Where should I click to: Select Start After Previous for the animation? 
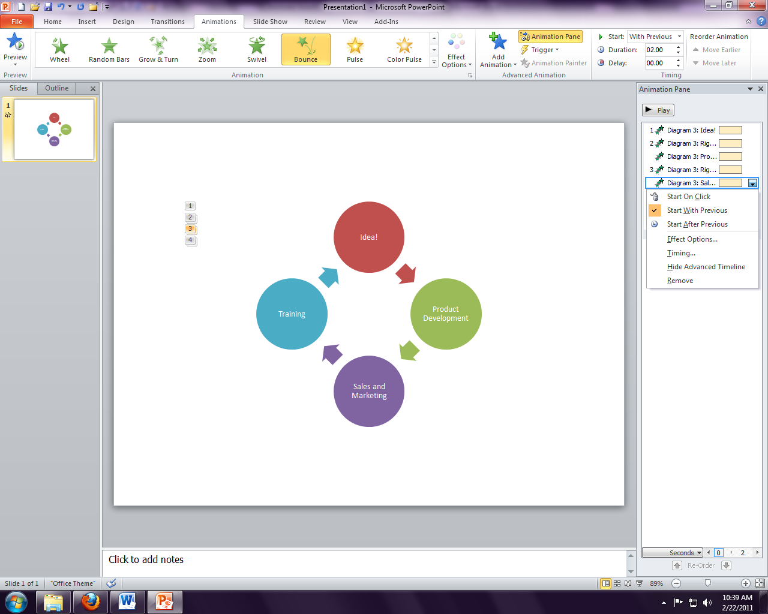[x=696, y=224]
